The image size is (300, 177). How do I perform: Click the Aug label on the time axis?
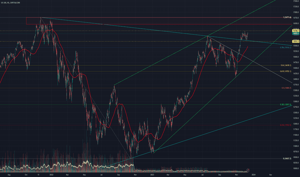tap(9, 175)
